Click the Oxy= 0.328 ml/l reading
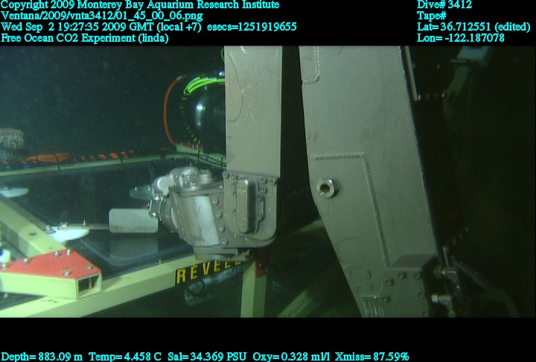This screenshot has height=362, width=536. point(291,357)
